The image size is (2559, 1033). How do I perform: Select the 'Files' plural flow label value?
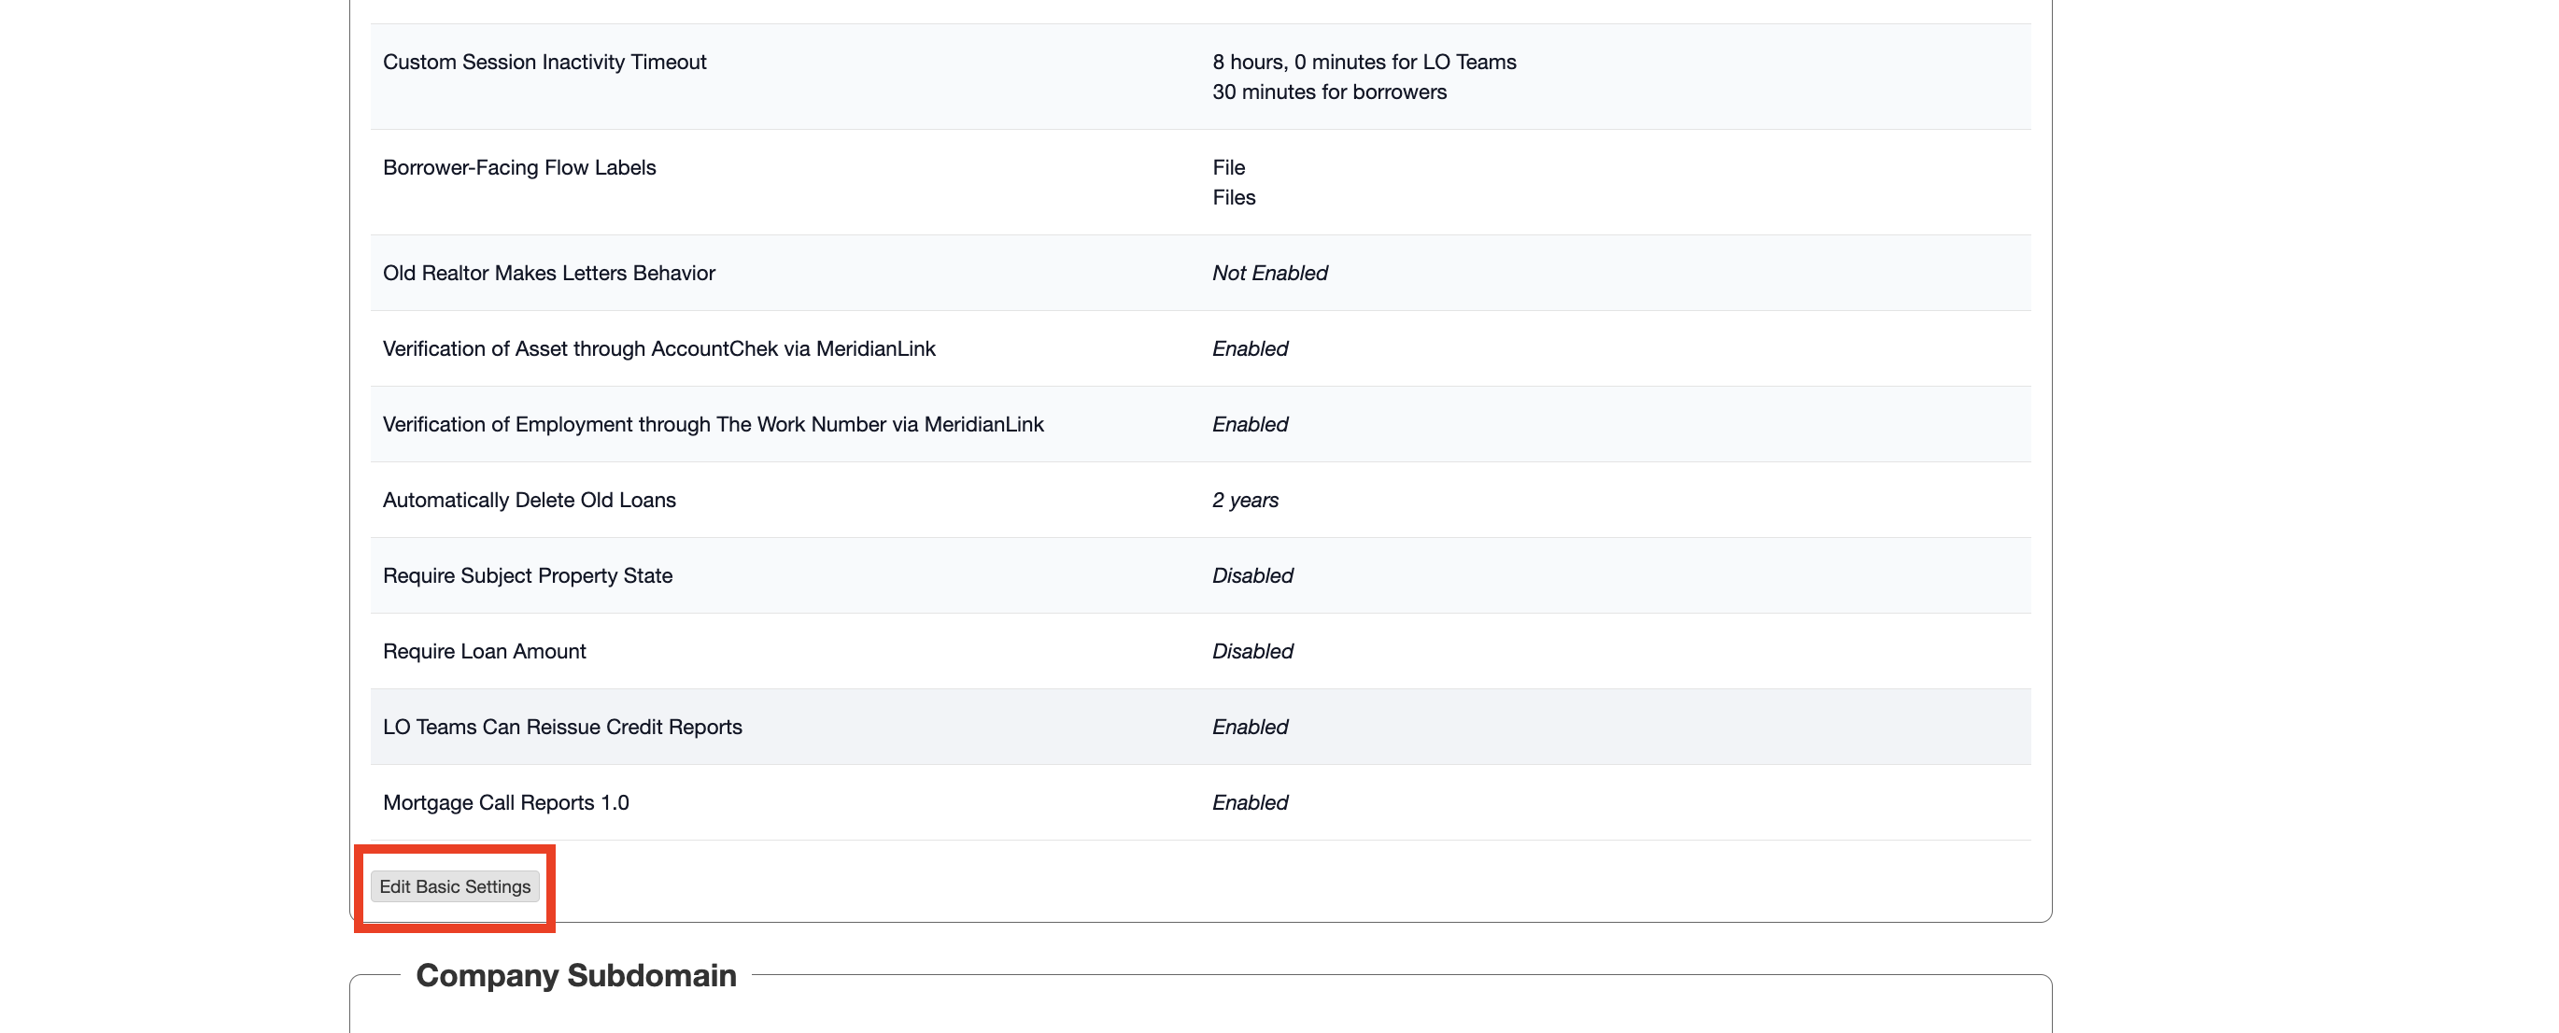pos(1234,197)
